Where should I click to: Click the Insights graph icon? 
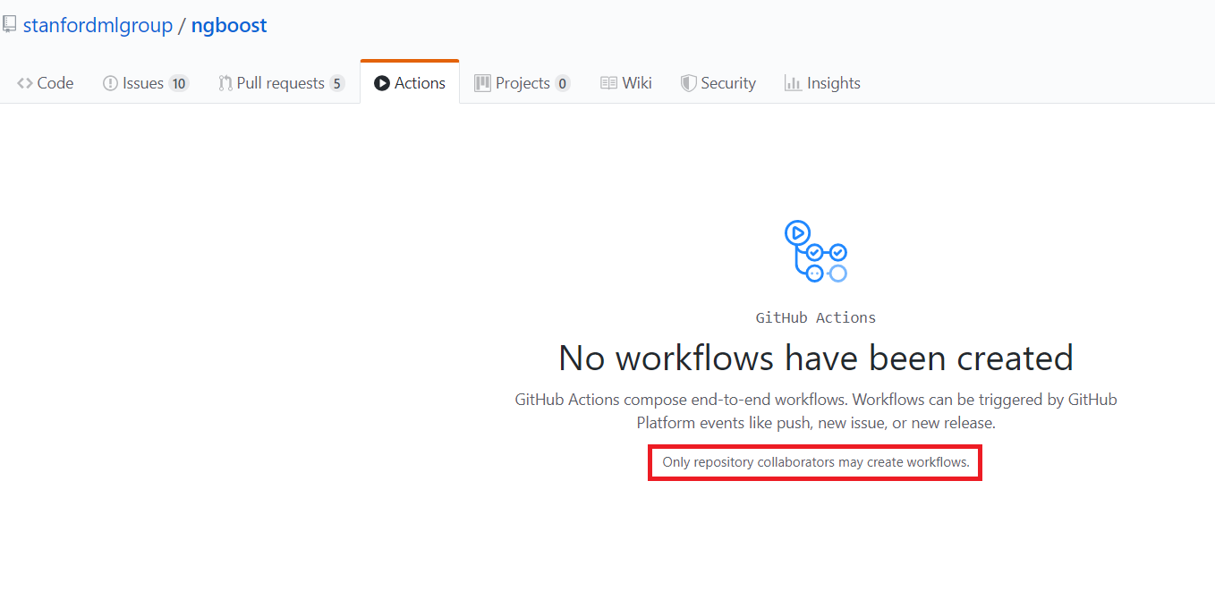coord(794,82)
